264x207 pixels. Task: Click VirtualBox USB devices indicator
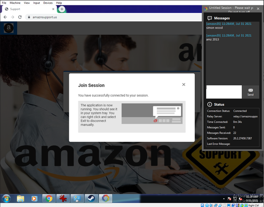pos(220,205)
